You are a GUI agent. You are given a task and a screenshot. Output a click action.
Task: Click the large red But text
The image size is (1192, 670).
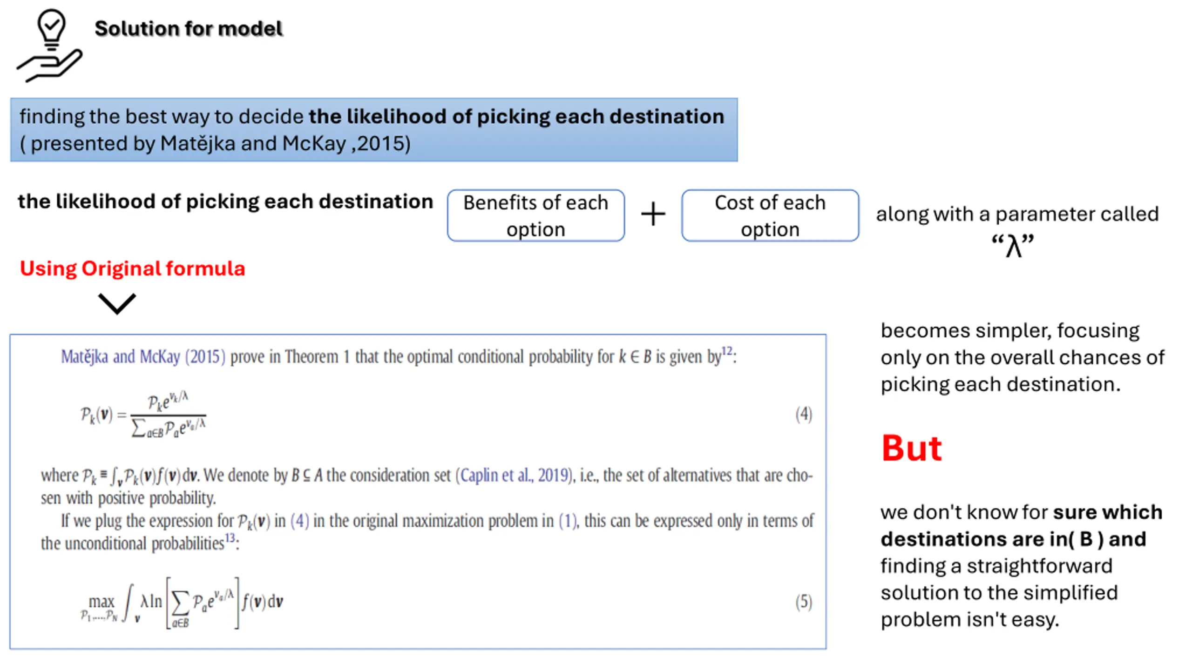click(x=911, y=448)
